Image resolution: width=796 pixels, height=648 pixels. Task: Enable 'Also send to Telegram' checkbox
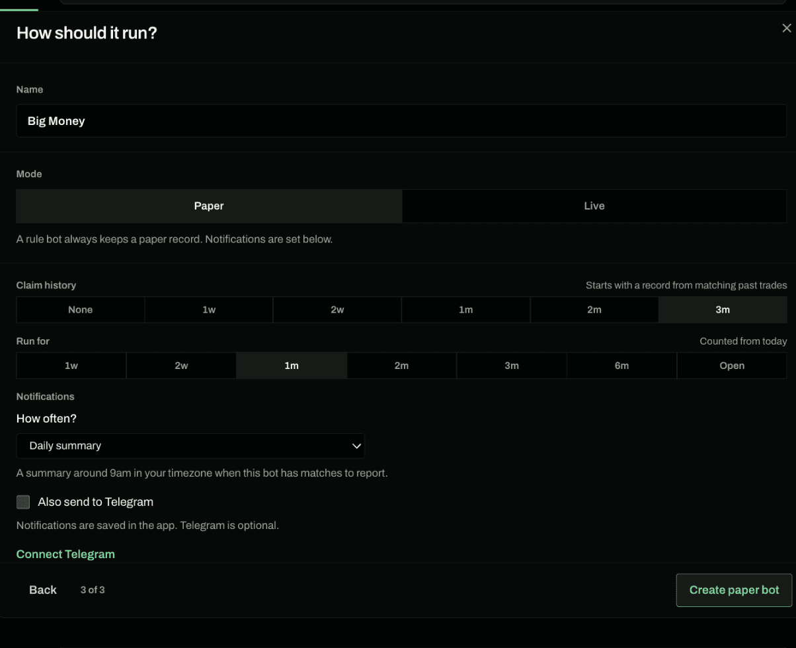click(23, 502)
